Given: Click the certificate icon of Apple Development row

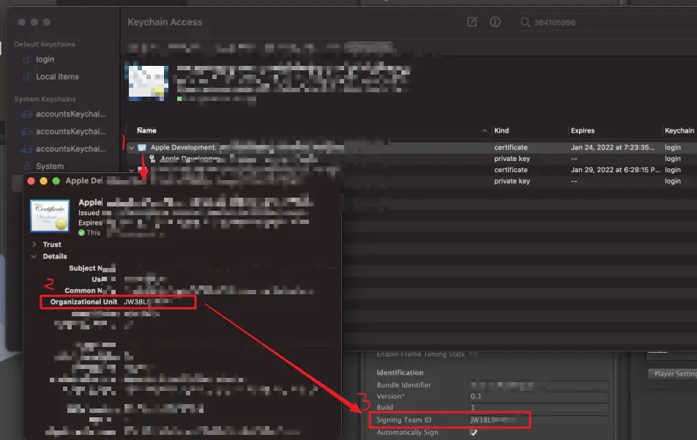Looking at the screenshot, I should click(x=142, y=148).
